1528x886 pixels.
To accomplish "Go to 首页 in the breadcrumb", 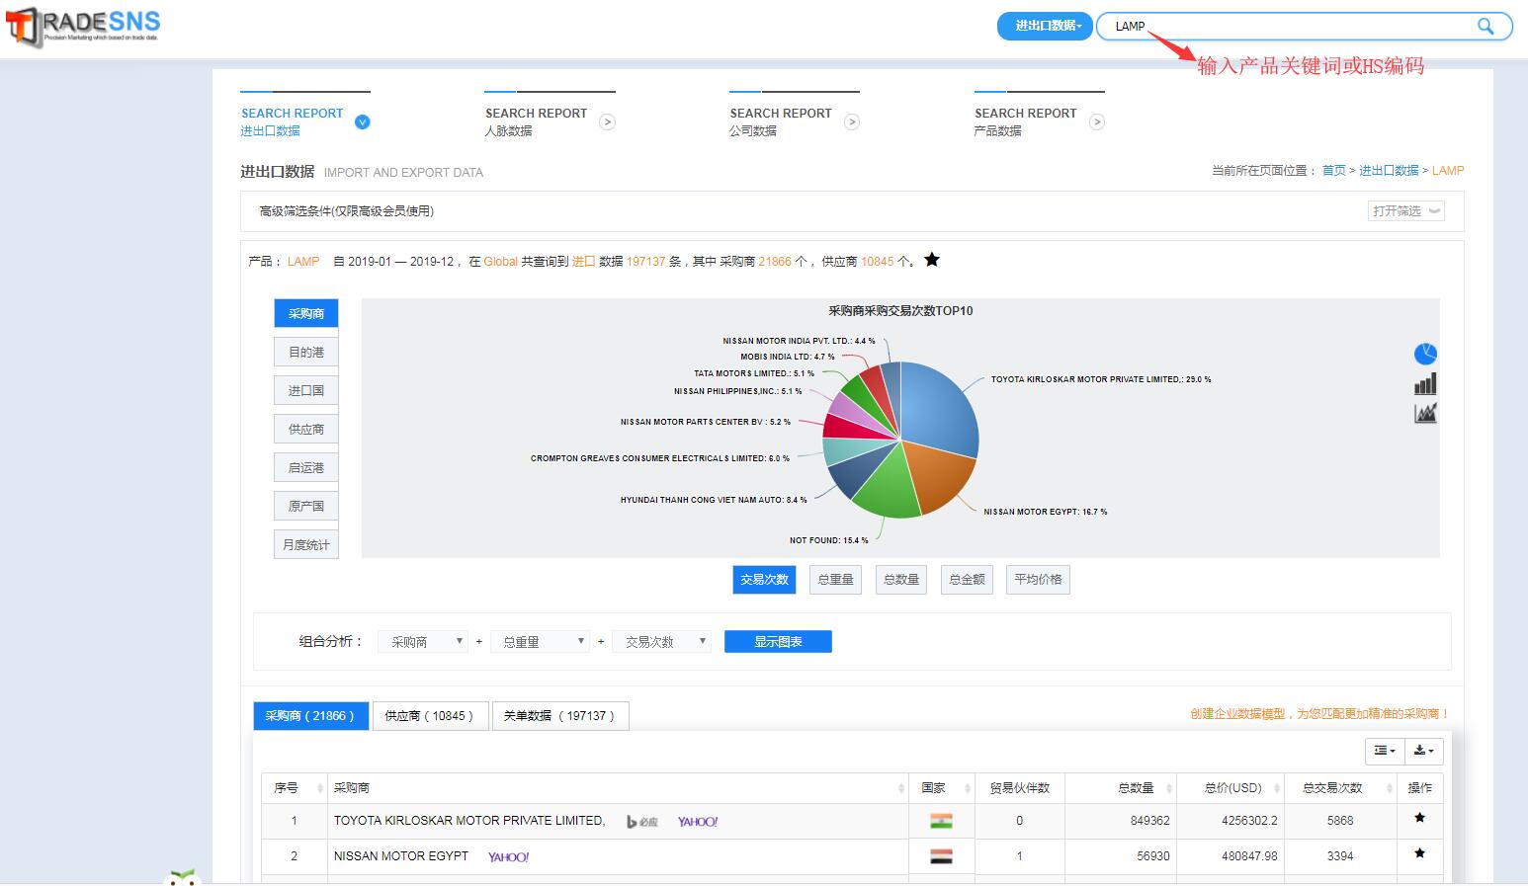I will (1334, 171).
